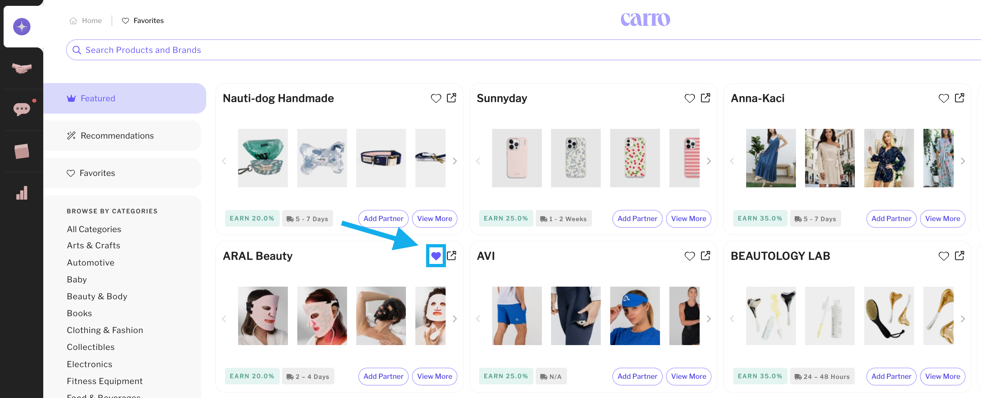Click the purple star logo icon

click(x=22, y=27)
